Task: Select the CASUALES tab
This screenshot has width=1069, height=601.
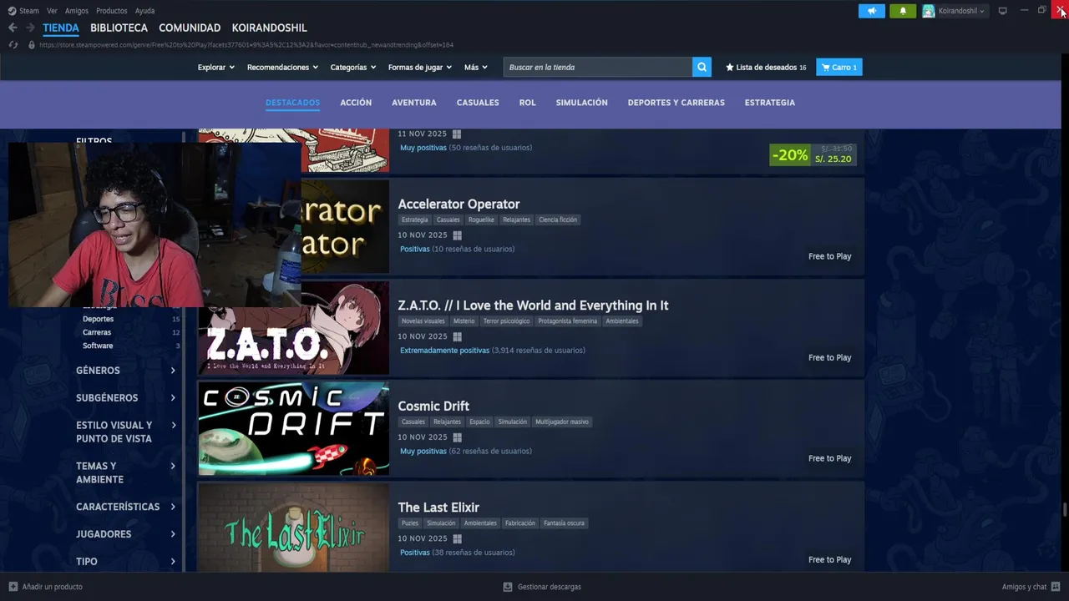Action: click(x=478, y=103)
